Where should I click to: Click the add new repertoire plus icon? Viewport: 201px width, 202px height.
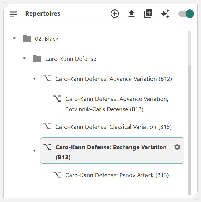tap(115, 14)
